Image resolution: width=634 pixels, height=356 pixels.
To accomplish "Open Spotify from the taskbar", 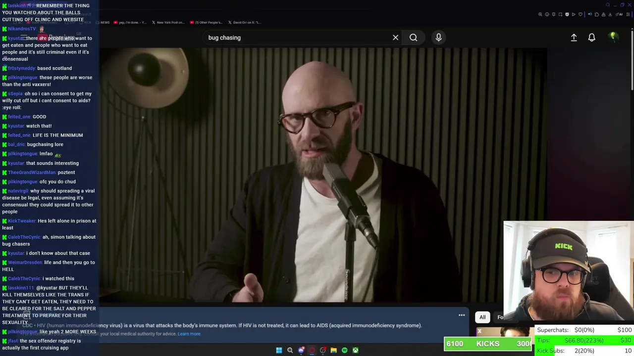I will (344, 350).
